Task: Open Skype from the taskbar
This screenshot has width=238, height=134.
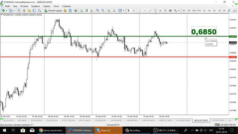Action: click(x=108, y=130)
